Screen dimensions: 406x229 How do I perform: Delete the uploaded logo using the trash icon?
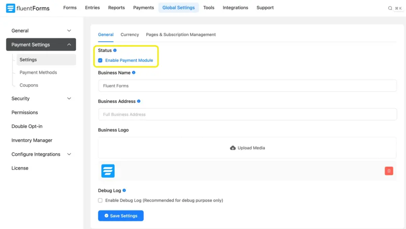(389, 171)
